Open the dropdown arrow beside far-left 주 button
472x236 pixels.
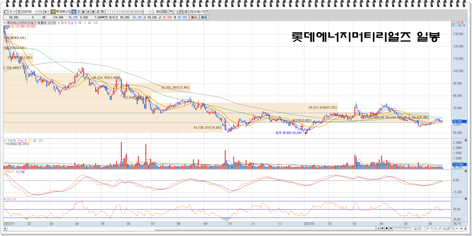15,11
